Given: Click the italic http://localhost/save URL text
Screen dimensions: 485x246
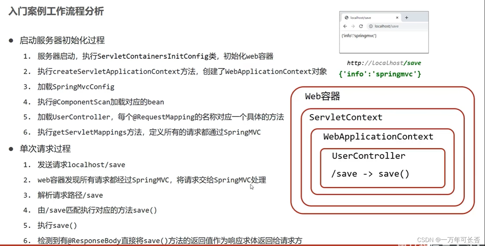Looking at the screenshot, I should [x=384, y=63].
